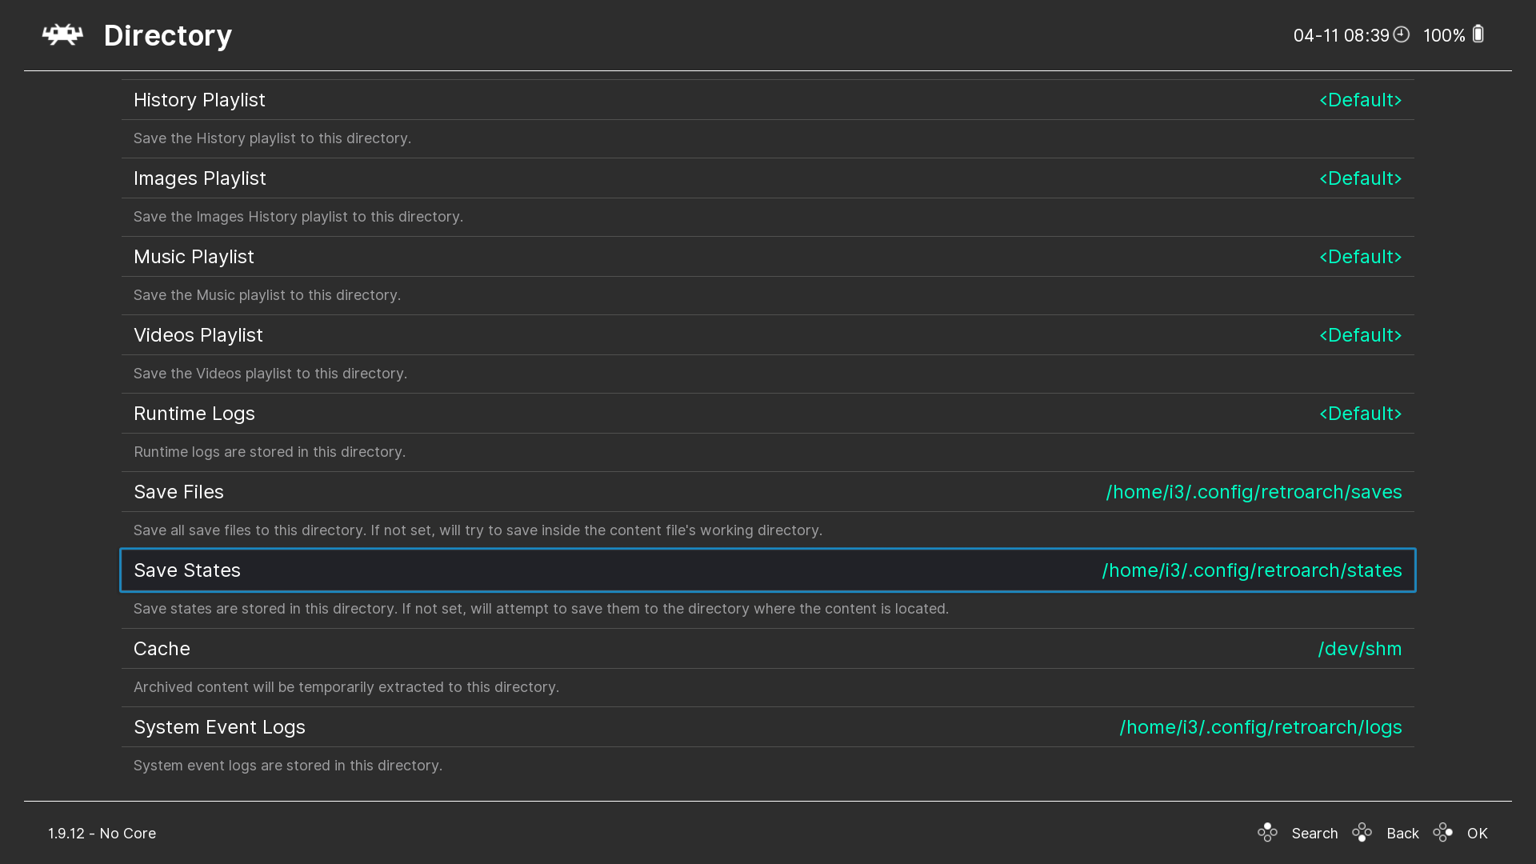Change the /dev/shm cache path value
1536x864 pixels.
coord(1359,649)
